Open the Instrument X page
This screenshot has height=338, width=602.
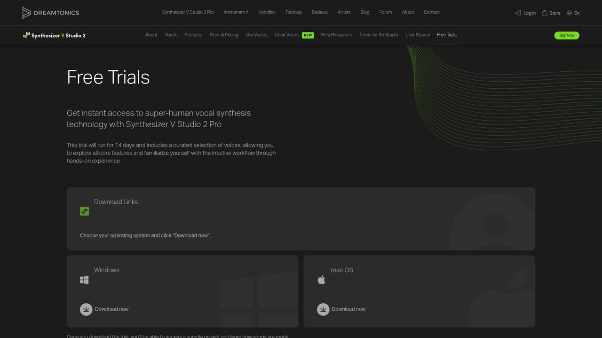(236, 12)
